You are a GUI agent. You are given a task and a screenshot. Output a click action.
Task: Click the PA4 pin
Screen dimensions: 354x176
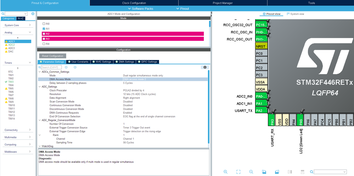[x=293, y=120]
